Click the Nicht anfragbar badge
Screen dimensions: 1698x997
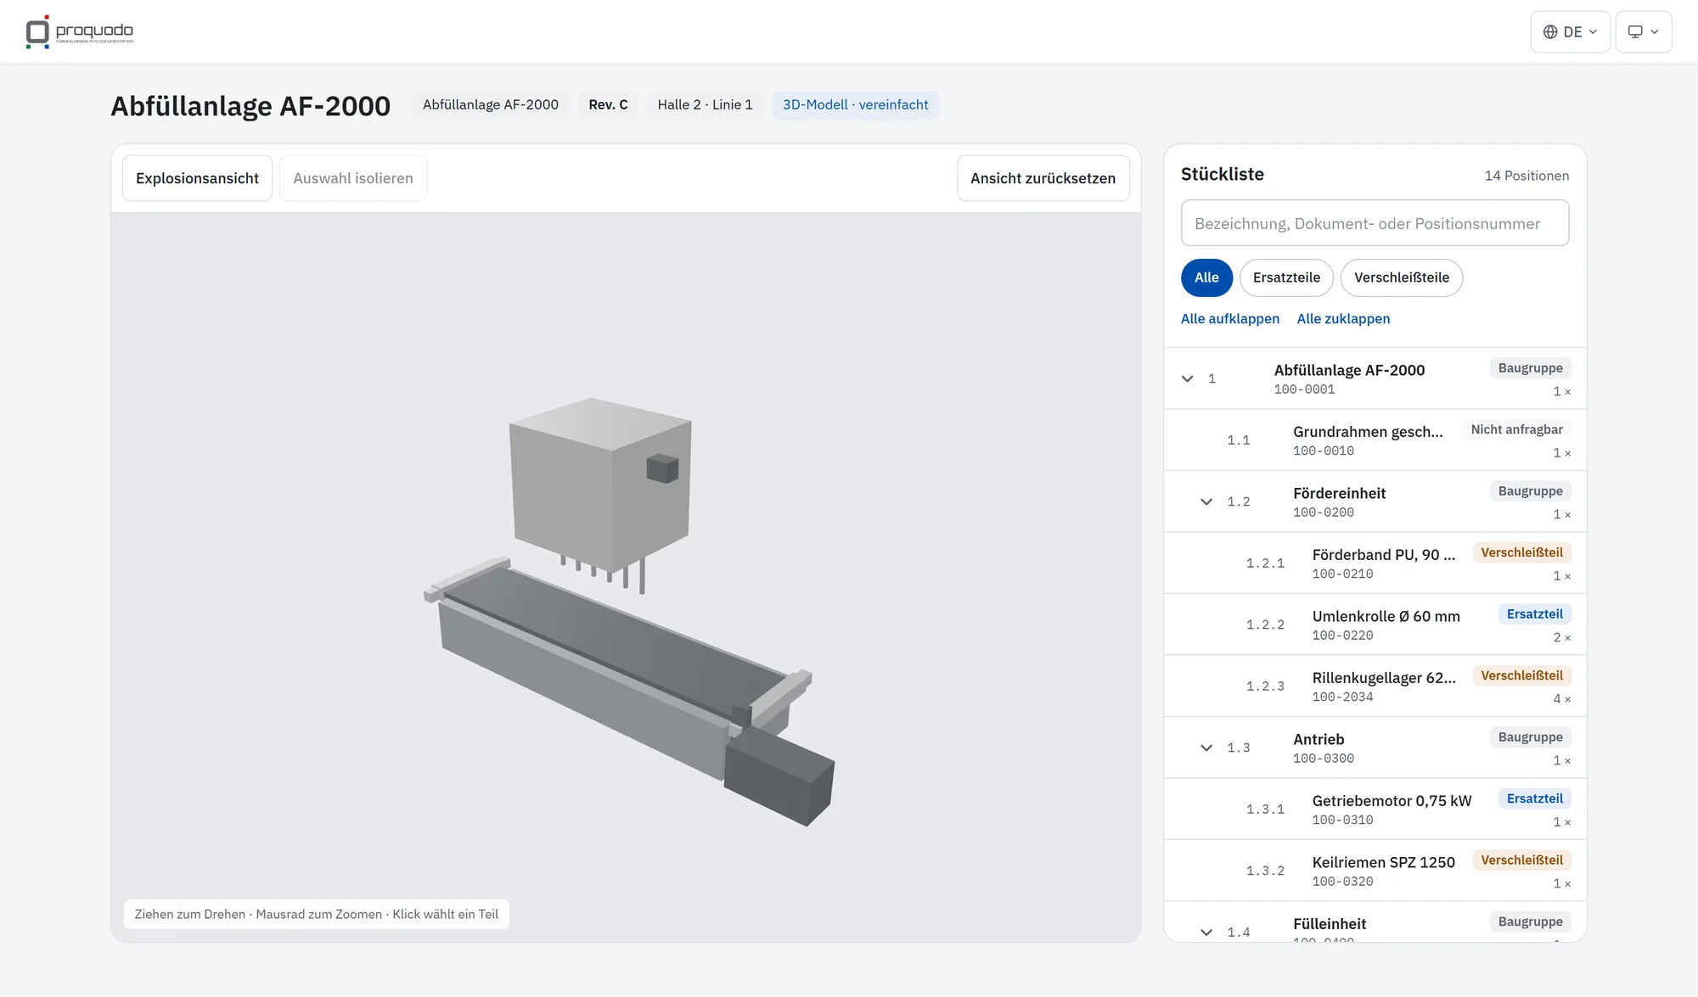click(x=1516, y=429)
